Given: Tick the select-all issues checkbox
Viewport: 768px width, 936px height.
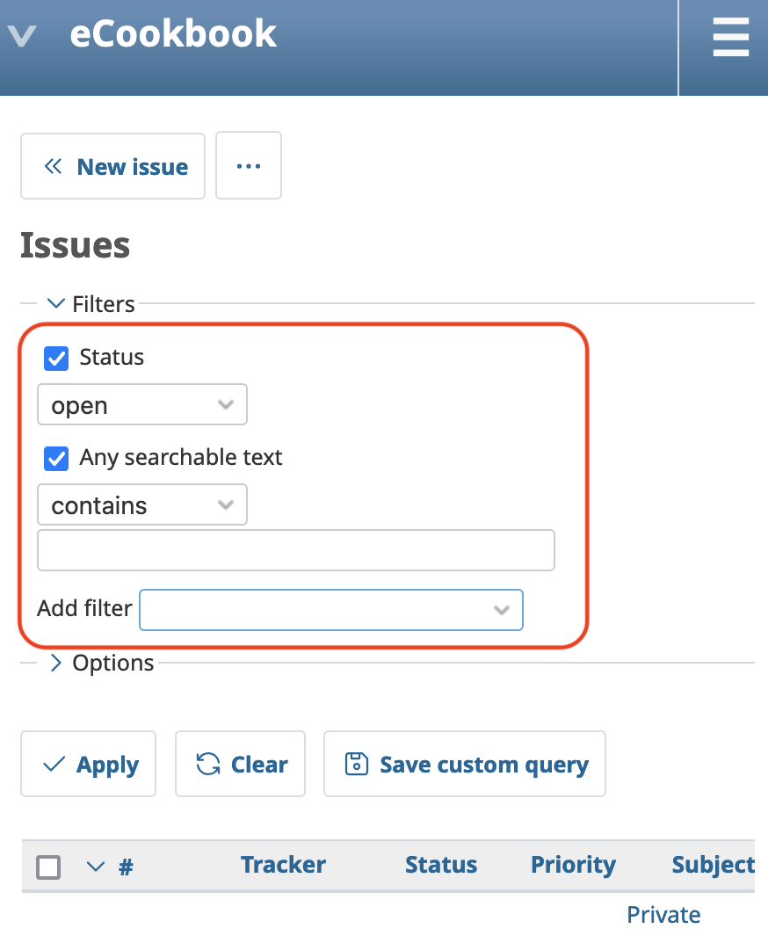Looking at the screenshot, I should click(48, 867).
